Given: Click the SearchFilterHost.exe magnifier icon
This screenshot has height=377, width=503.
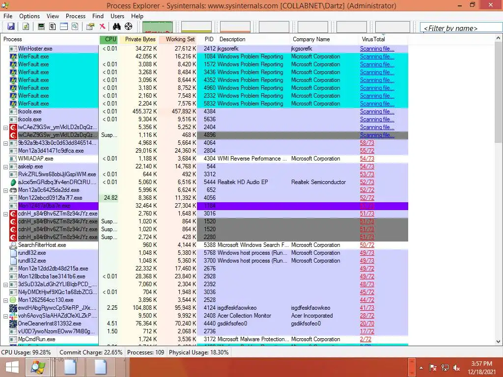Looking at the screenshot, I should coord(13,245).
